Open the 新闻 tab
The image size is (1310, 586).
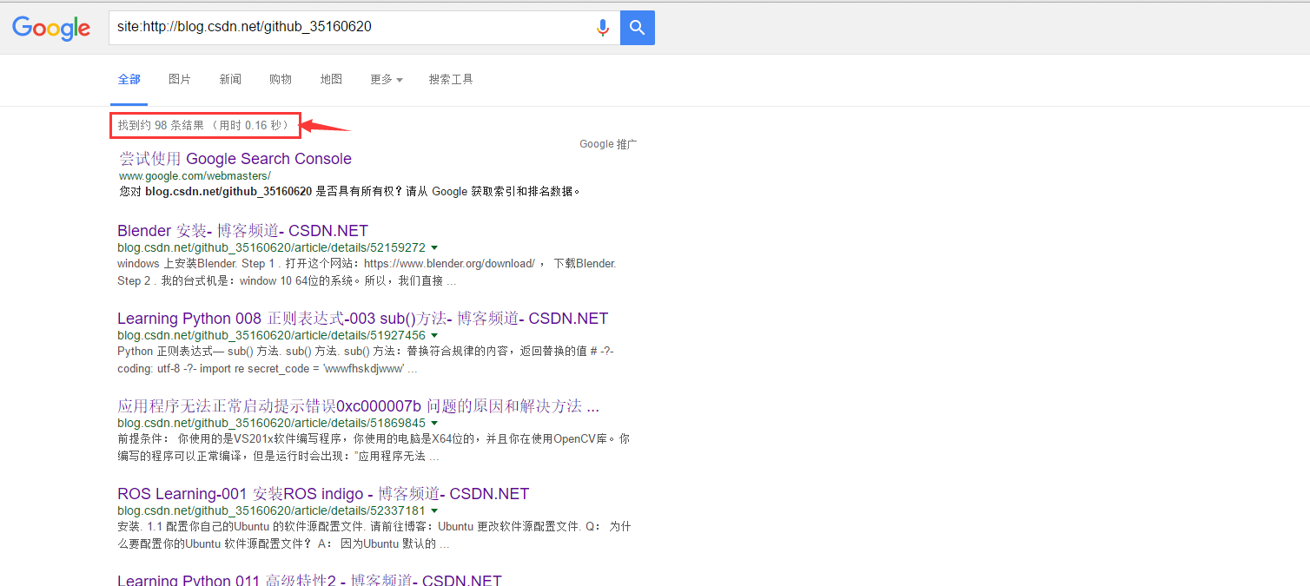coord(230,79)
